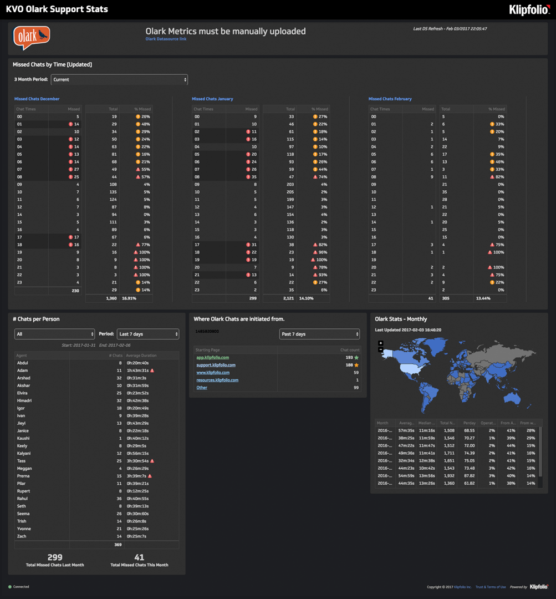Expand the Period dropdown set to Last 7 days
556x599 pixels.
[x=147, y=334]
